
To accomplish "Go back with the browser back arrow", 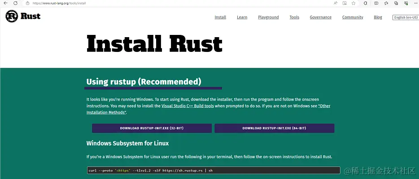I will coord(5,3).
